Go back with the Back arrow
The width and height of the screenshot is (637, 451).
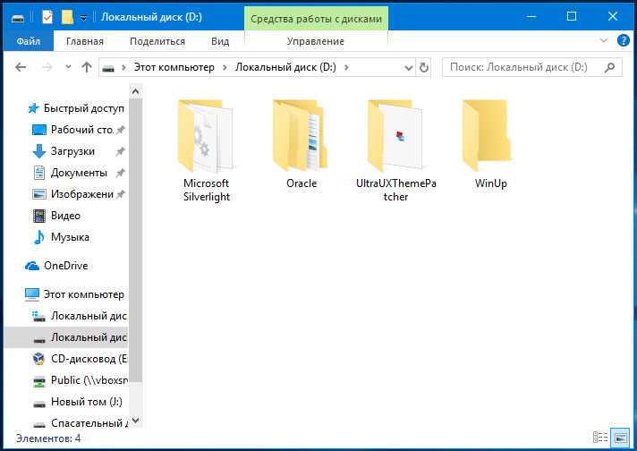21,67
